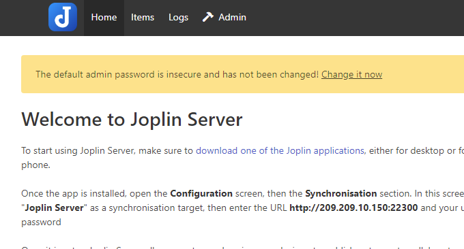Image resolution: width=464 pixels, height=249 pixels.
Task: Click the 'Welcome to Joplin Server' heading
Action: pos(132,120)
